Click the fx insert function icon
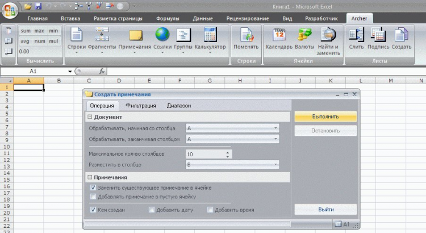Image resolution: width=426 pixels, height=233 pixels. 102,71
